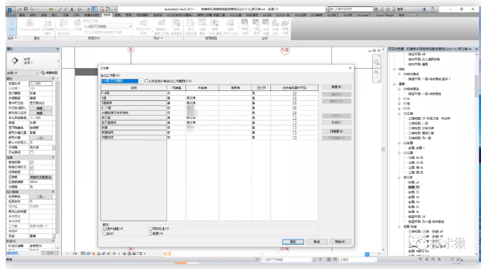Select the Text tool A icon in quick access toolbar
This screenshot has width=488, height=269.
(x=72, y=9)
